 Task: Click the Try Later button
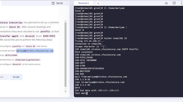[16, 77]
